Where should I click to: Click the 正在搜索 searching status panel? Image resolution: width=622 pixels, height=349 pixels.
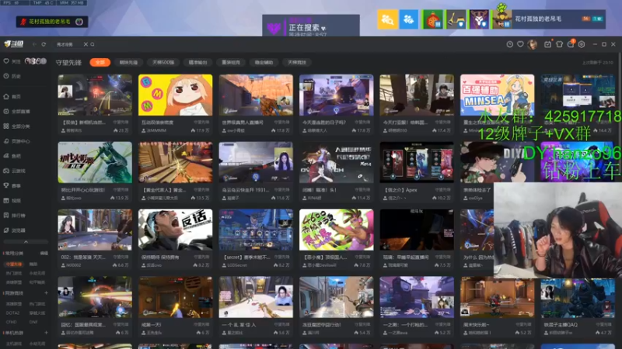[x=311, y=26]
